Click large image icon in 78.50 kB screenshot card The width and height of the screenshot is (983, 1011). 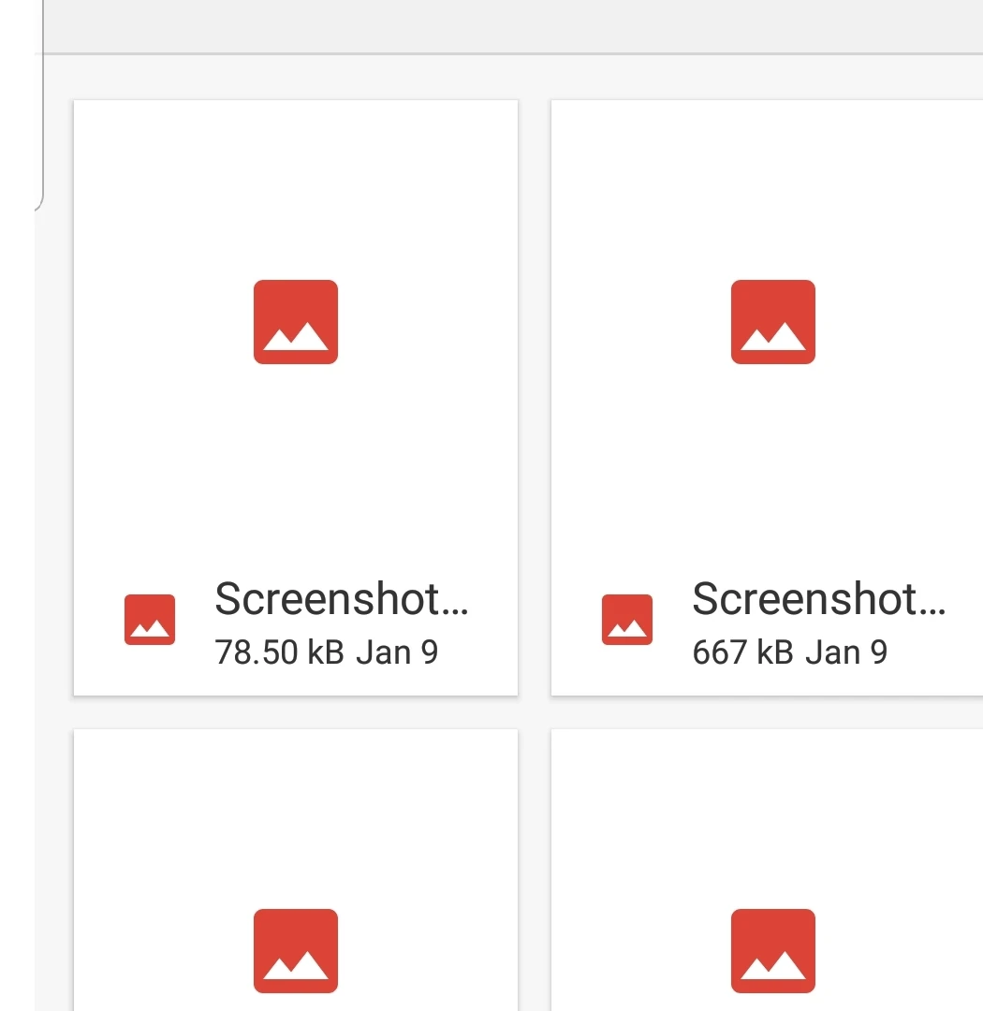[295, 322]
